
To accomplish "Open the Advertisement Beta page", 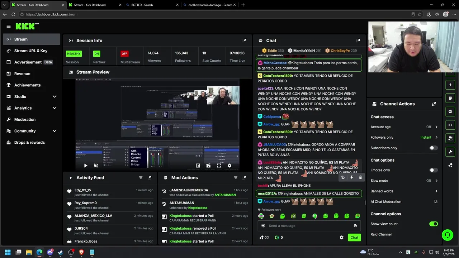I will pyautogui.click(x=32, y=62).
